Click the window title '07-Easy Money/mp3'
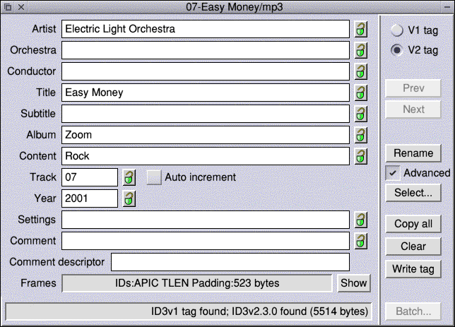 coord(234,6)
